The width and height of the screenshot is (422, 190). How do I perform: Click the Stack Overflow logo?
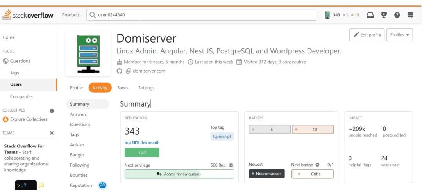(28, 15)
